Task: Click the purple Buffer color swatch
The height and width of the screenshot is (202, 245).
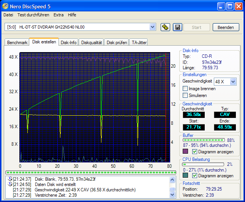Action: (x=185, y=152)
